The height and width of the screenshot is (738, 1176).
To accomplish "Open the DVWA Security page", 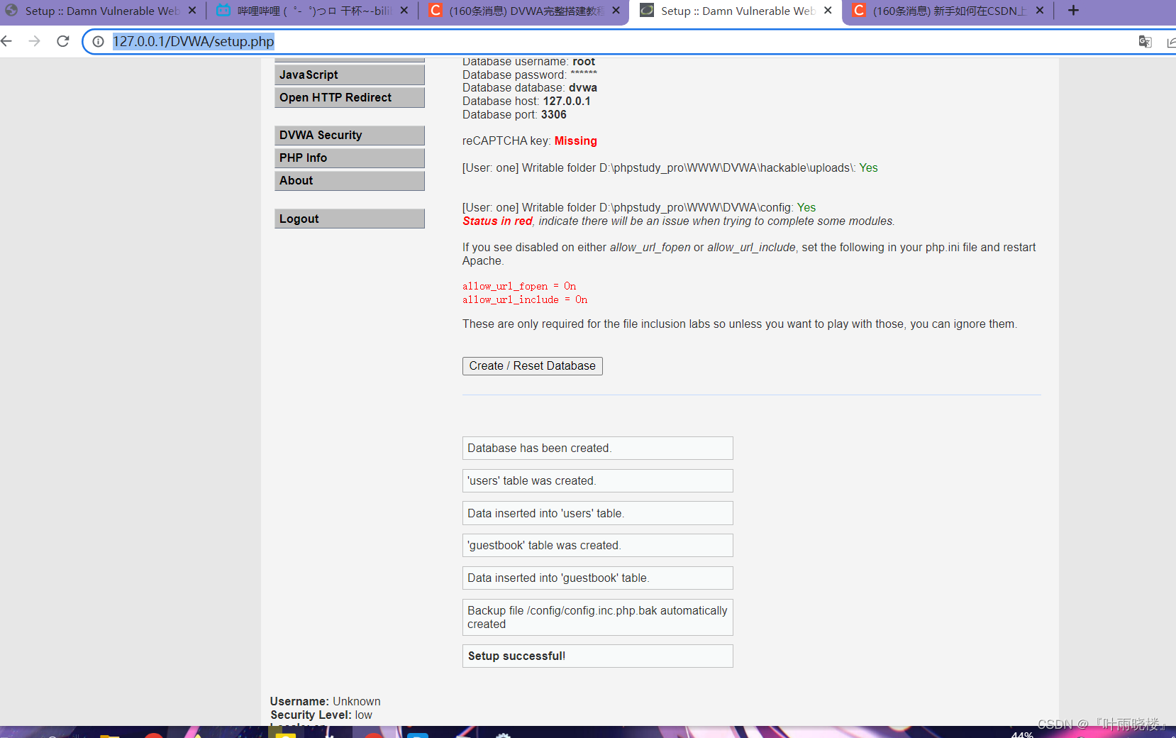I will coord(349,135).
